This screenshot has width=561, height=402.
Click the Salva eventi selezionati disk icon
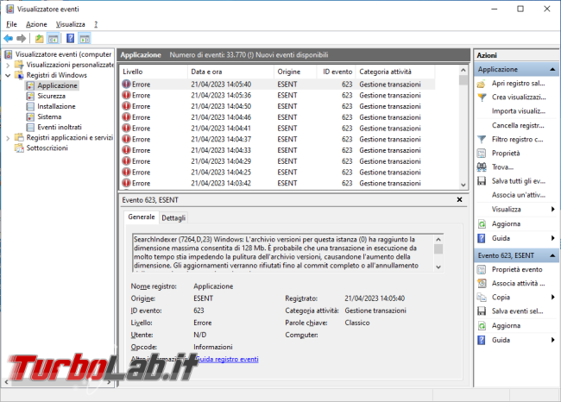[482, 311]
